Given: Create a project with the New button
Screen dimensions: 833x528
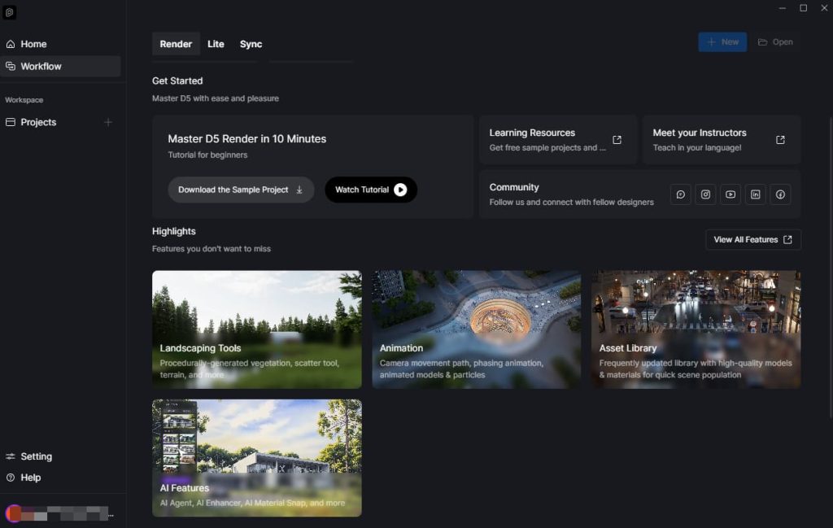Looking at the screenshot, I should pyautogui.click(x=722, y=42).
